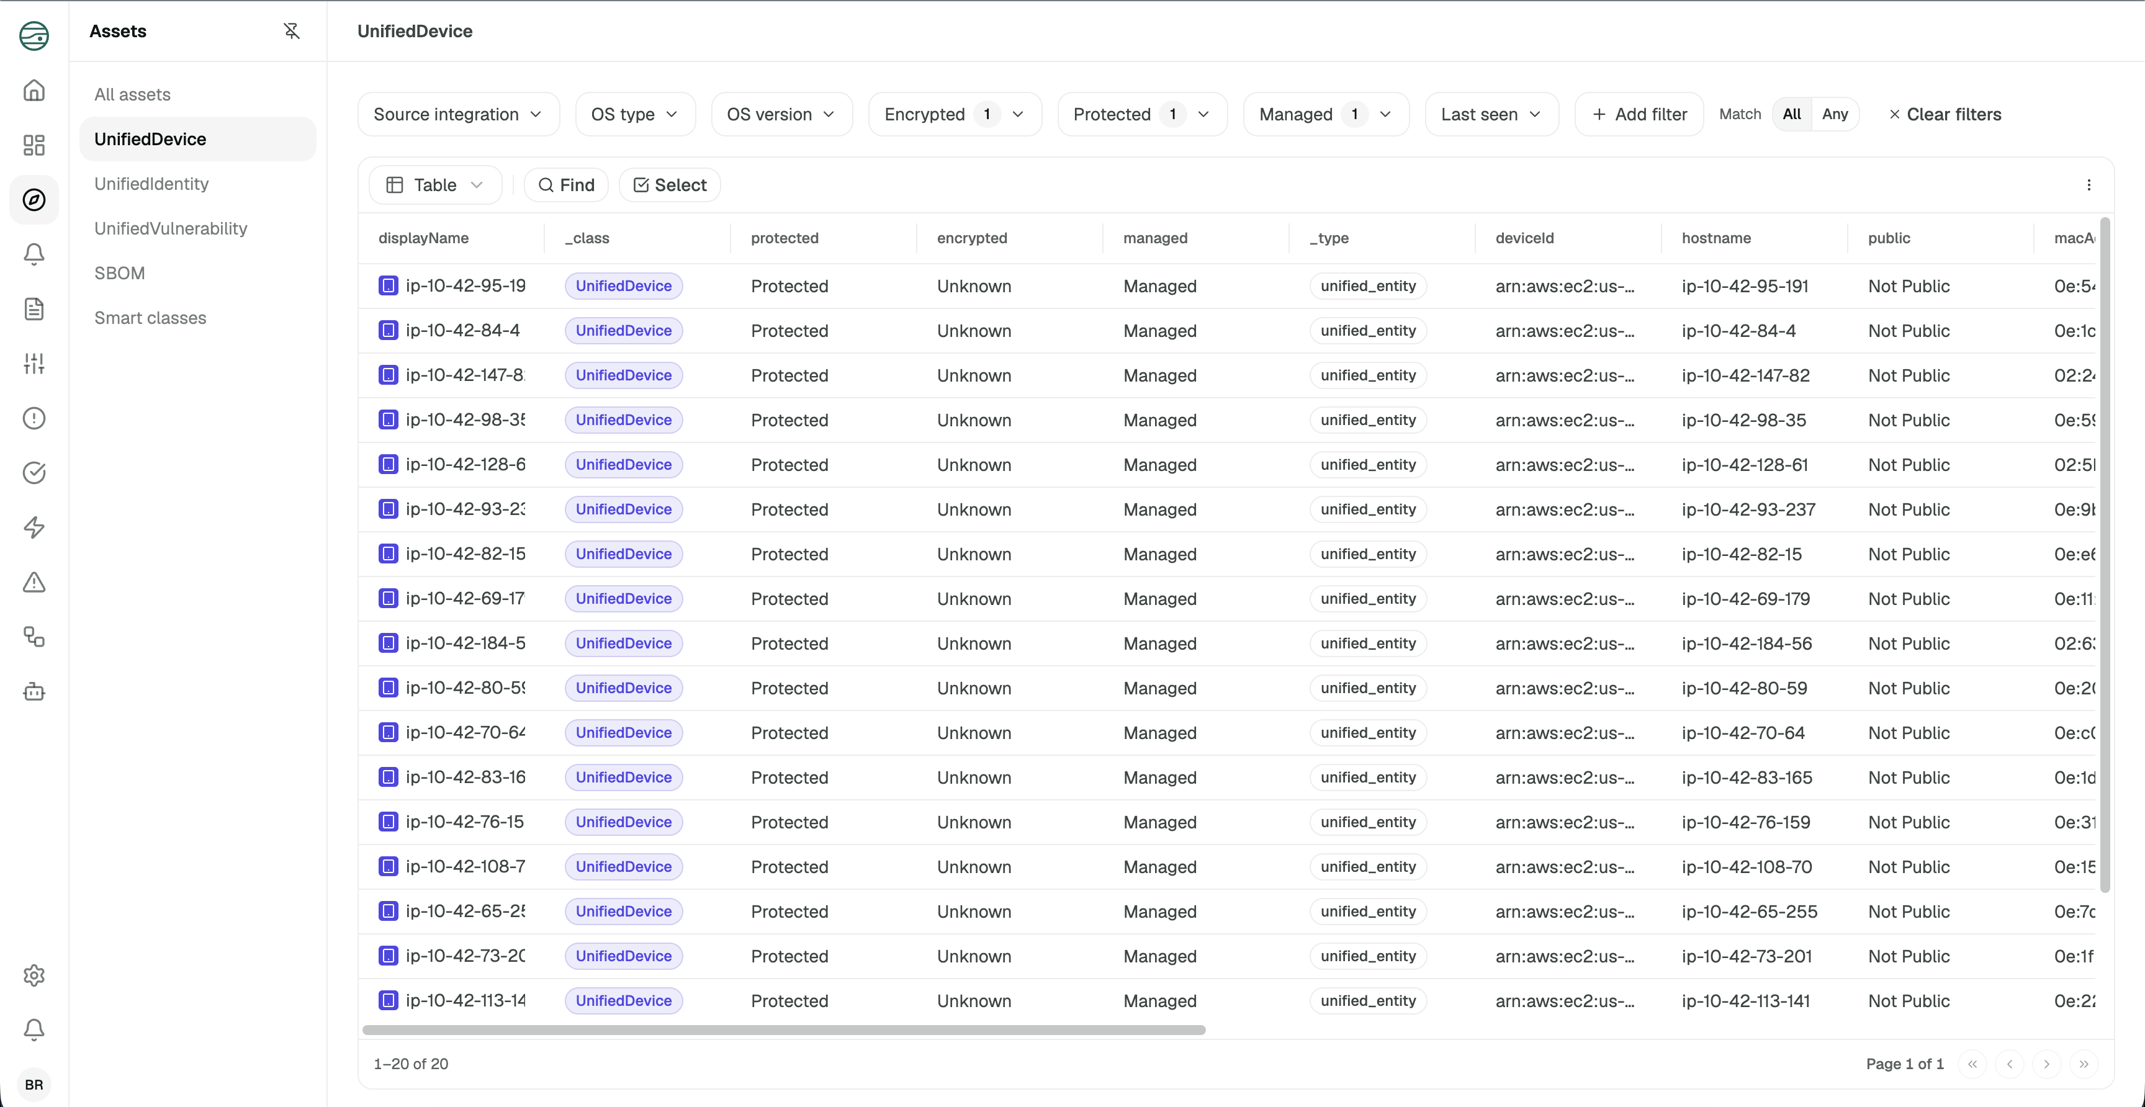Open the Table view type dropdown

[x=434, y=185]
